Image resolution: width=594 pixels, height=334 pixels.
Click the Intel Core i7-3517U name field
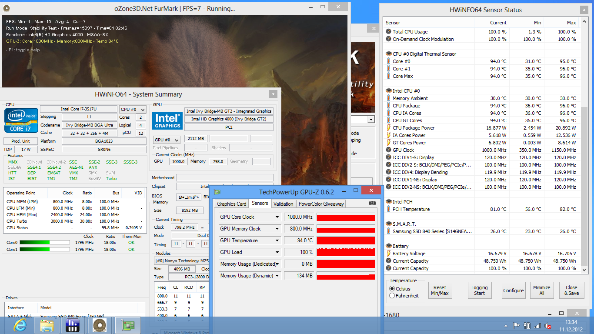click(x=79, y=109)
